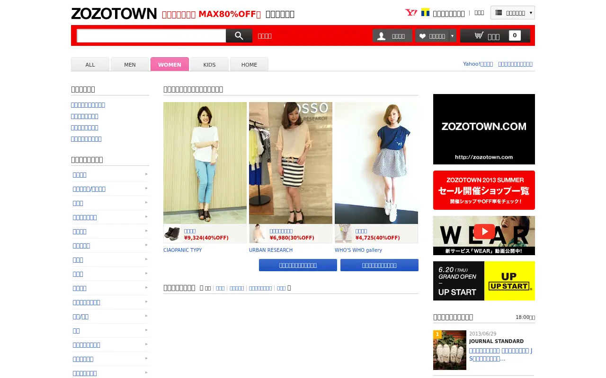Click the ¥6,980(30%OFF) price text
This screenshot has height=378, width=606.
coord(292,238)
